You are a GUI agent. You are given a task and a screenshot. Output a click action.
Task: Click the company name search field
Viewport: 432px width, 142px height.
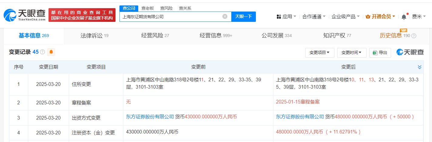click(x=171, y=17)
